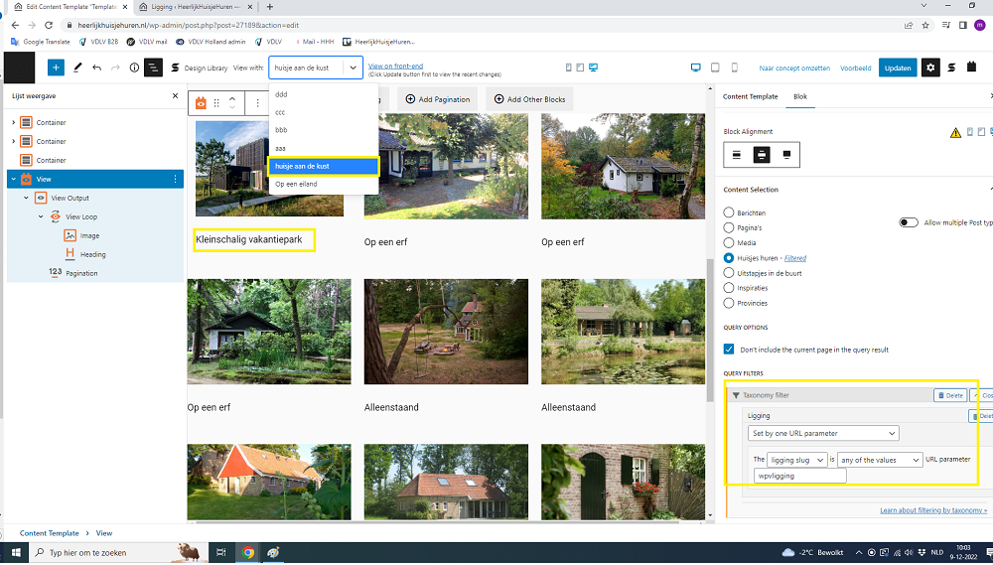
Task: Open Learn about filtering by taxonomy link
Action: pos(932,510)
